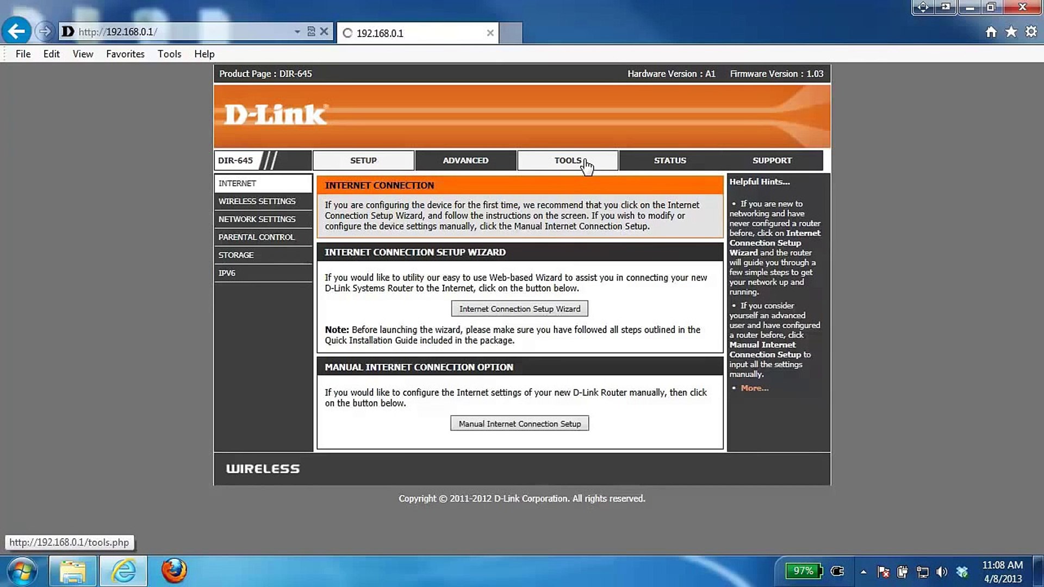Select WIRELESS SETTINGS in the sidebar
Image resolution: width=1044 pixels, height=587 pixels.
coord(257,201)
